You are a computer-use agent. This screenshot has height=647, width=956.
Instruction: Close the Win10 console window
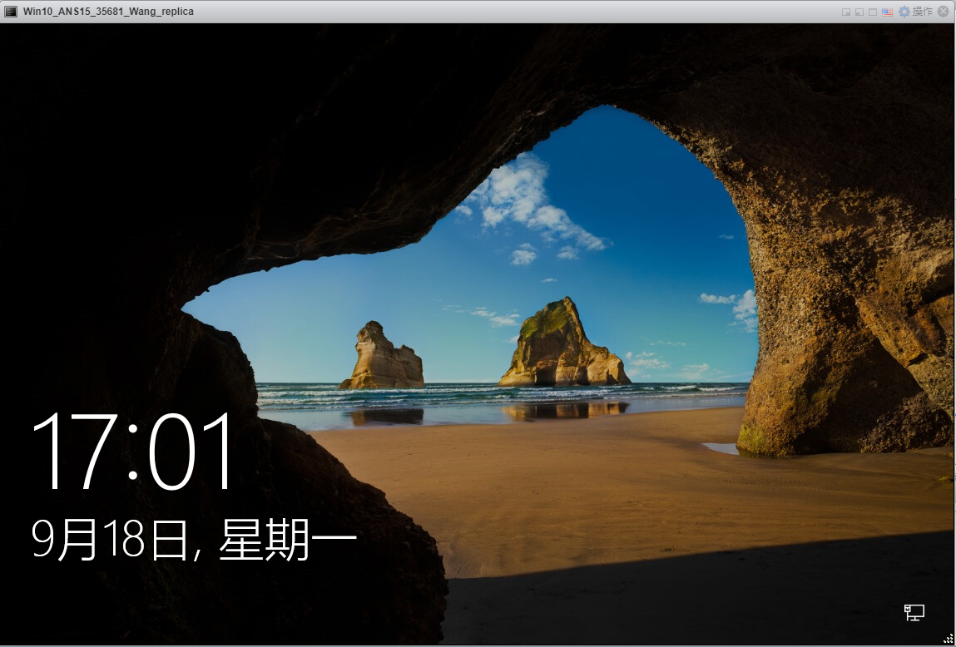tap(944, 12)
